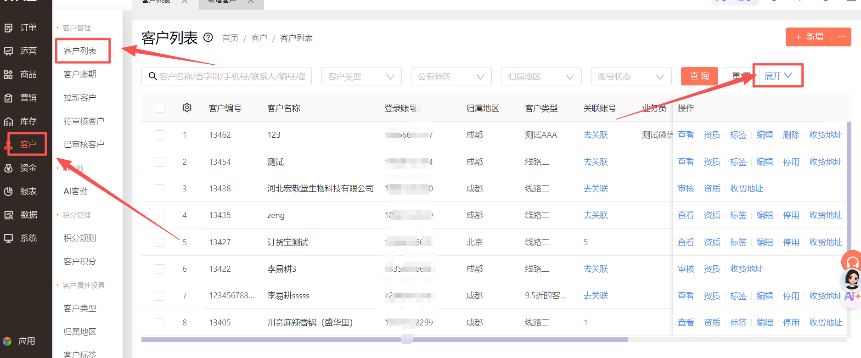This screenshot has height=358, width=861.
Task: Open the 报表 reports section icon
Action: click(x=8, y=191)
